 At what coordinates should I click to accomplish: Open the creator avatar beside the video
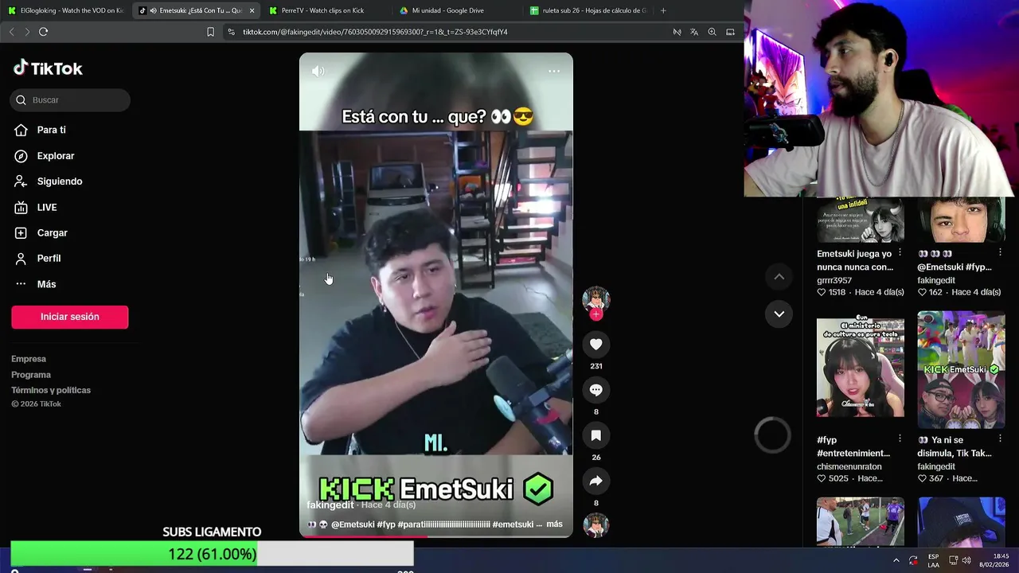coord(596,299)
